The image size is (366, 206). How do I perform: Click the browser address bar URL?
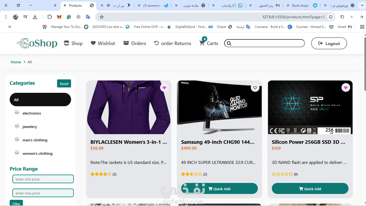293,17
